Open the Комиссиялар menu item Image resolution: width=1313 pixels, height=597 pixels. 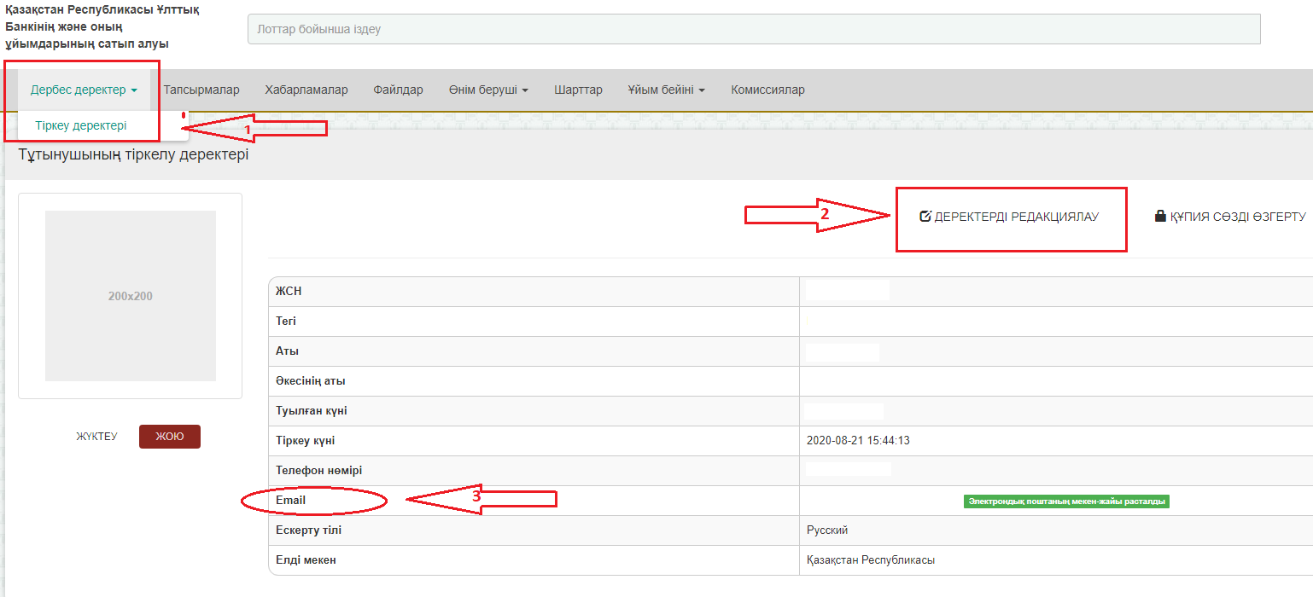point(767,90)
